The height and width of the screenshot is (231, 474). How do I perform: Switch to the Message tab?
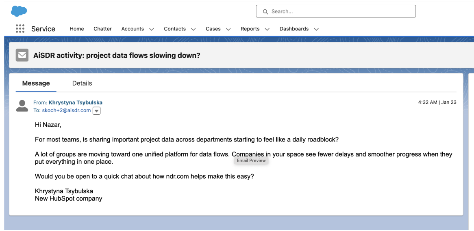36,83
